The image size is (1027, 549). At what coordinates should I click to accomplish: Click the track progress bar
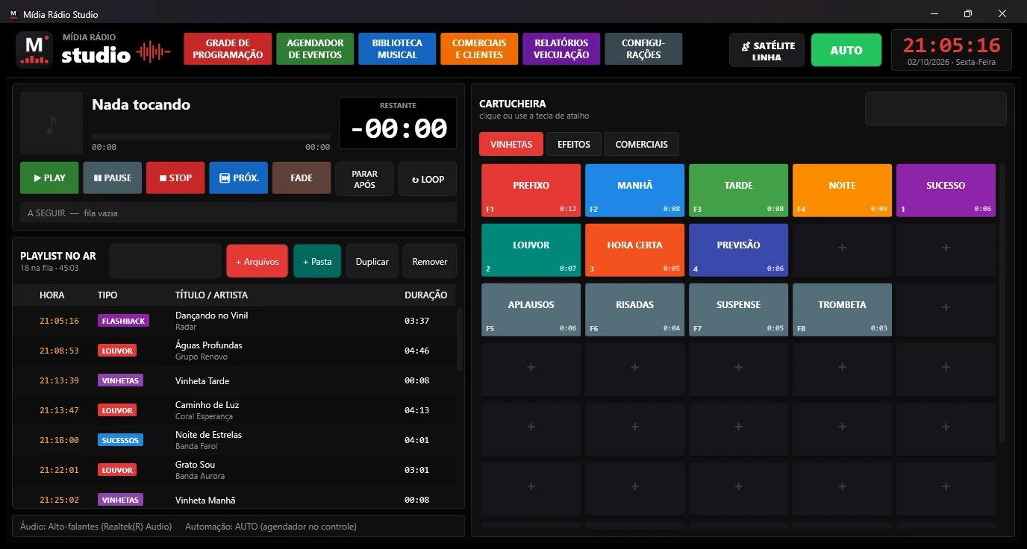[x=210, y=136]
